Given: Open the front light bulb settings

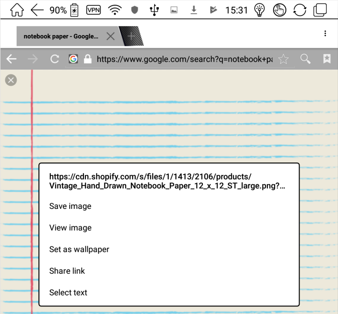Looking at the screenshot, I should click(259, 10).
